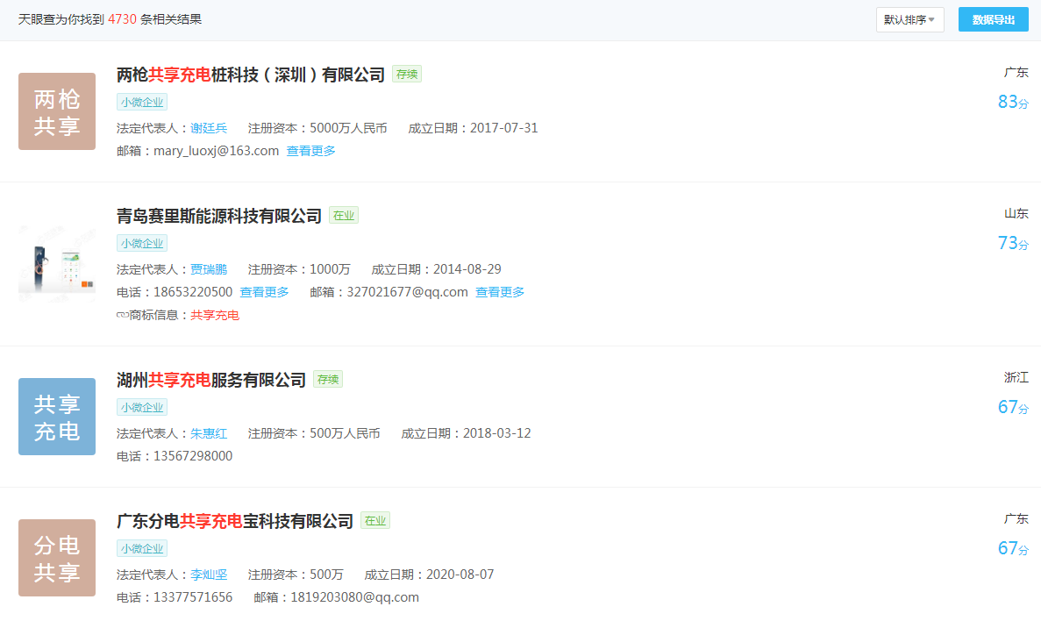
Task: Click the 存续 status tag of 湖州共享充电
Action: pyautogui.click(x=328, y=380)
